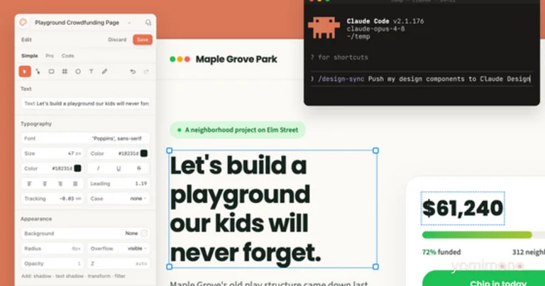Click the '? for shortcuts' hint in the terminal
This screenshot has width=545, height=286.
tap(339, 57)
